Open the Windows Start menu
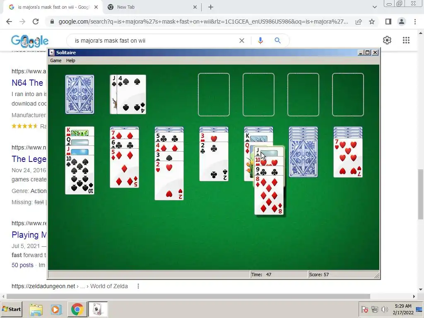 (11, 309)
